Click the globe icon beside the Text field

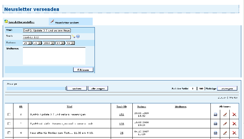(78, 37)
